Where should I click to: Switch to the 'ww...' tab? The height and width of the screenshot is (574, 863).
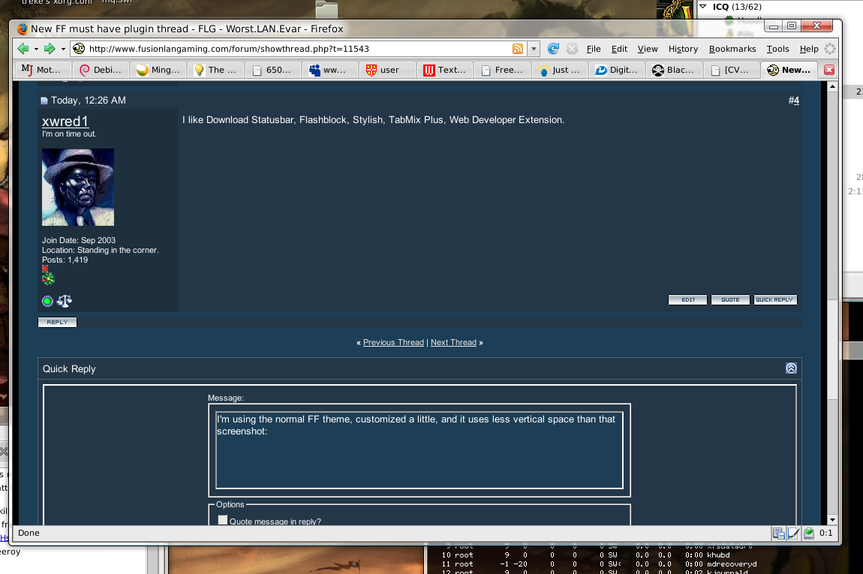click(330, 70)
